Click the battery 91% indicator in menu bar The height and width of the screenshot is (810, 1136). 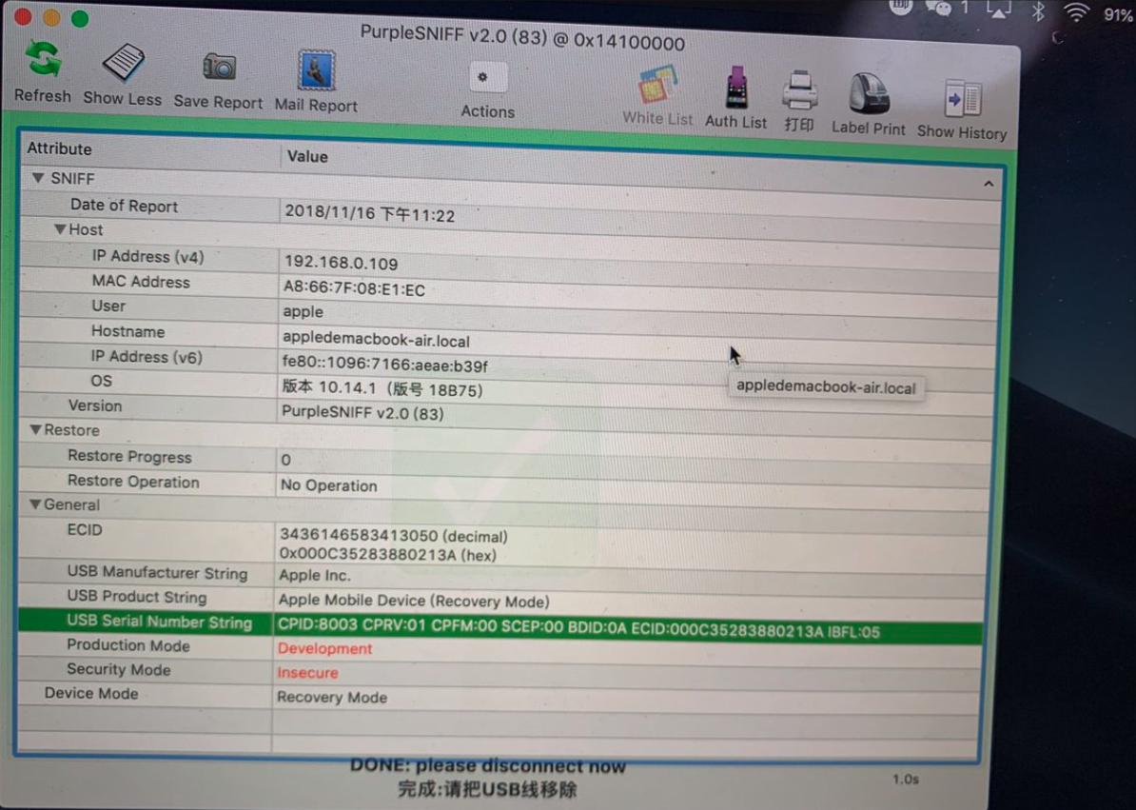[x=1118, y=14]
